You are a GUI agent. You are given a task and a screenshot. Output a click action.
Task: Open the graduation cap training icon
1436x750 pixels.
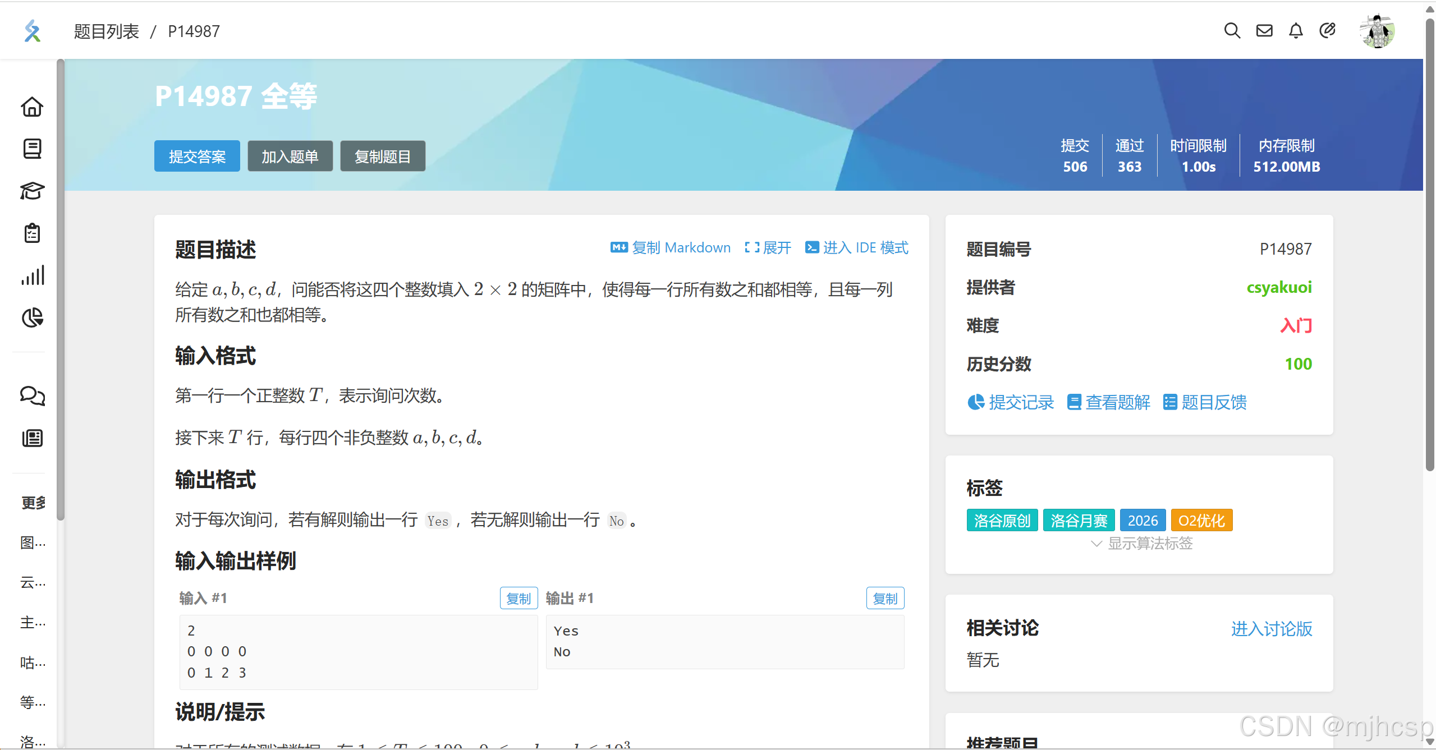coord(32,191)
